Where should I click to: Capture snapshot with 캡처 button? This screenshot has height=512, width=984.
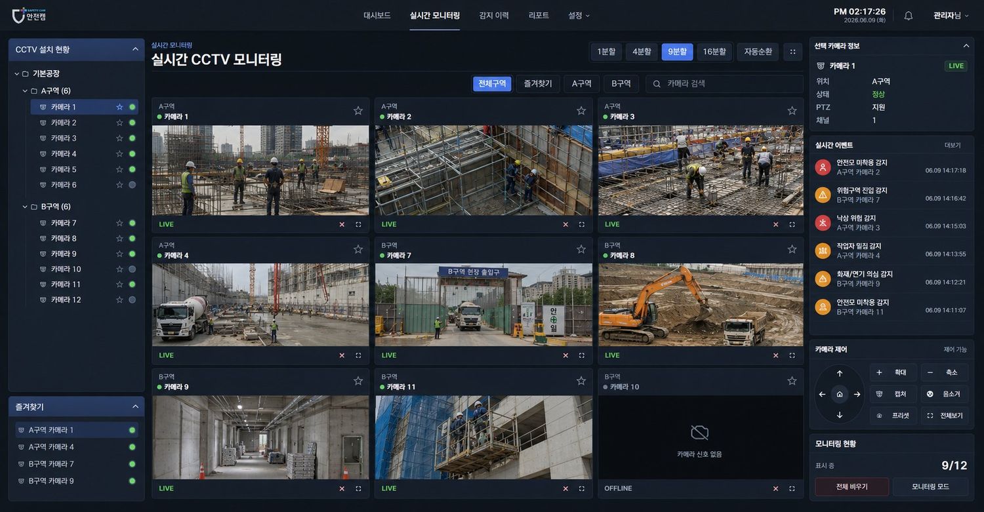click(x=893, y=394)
